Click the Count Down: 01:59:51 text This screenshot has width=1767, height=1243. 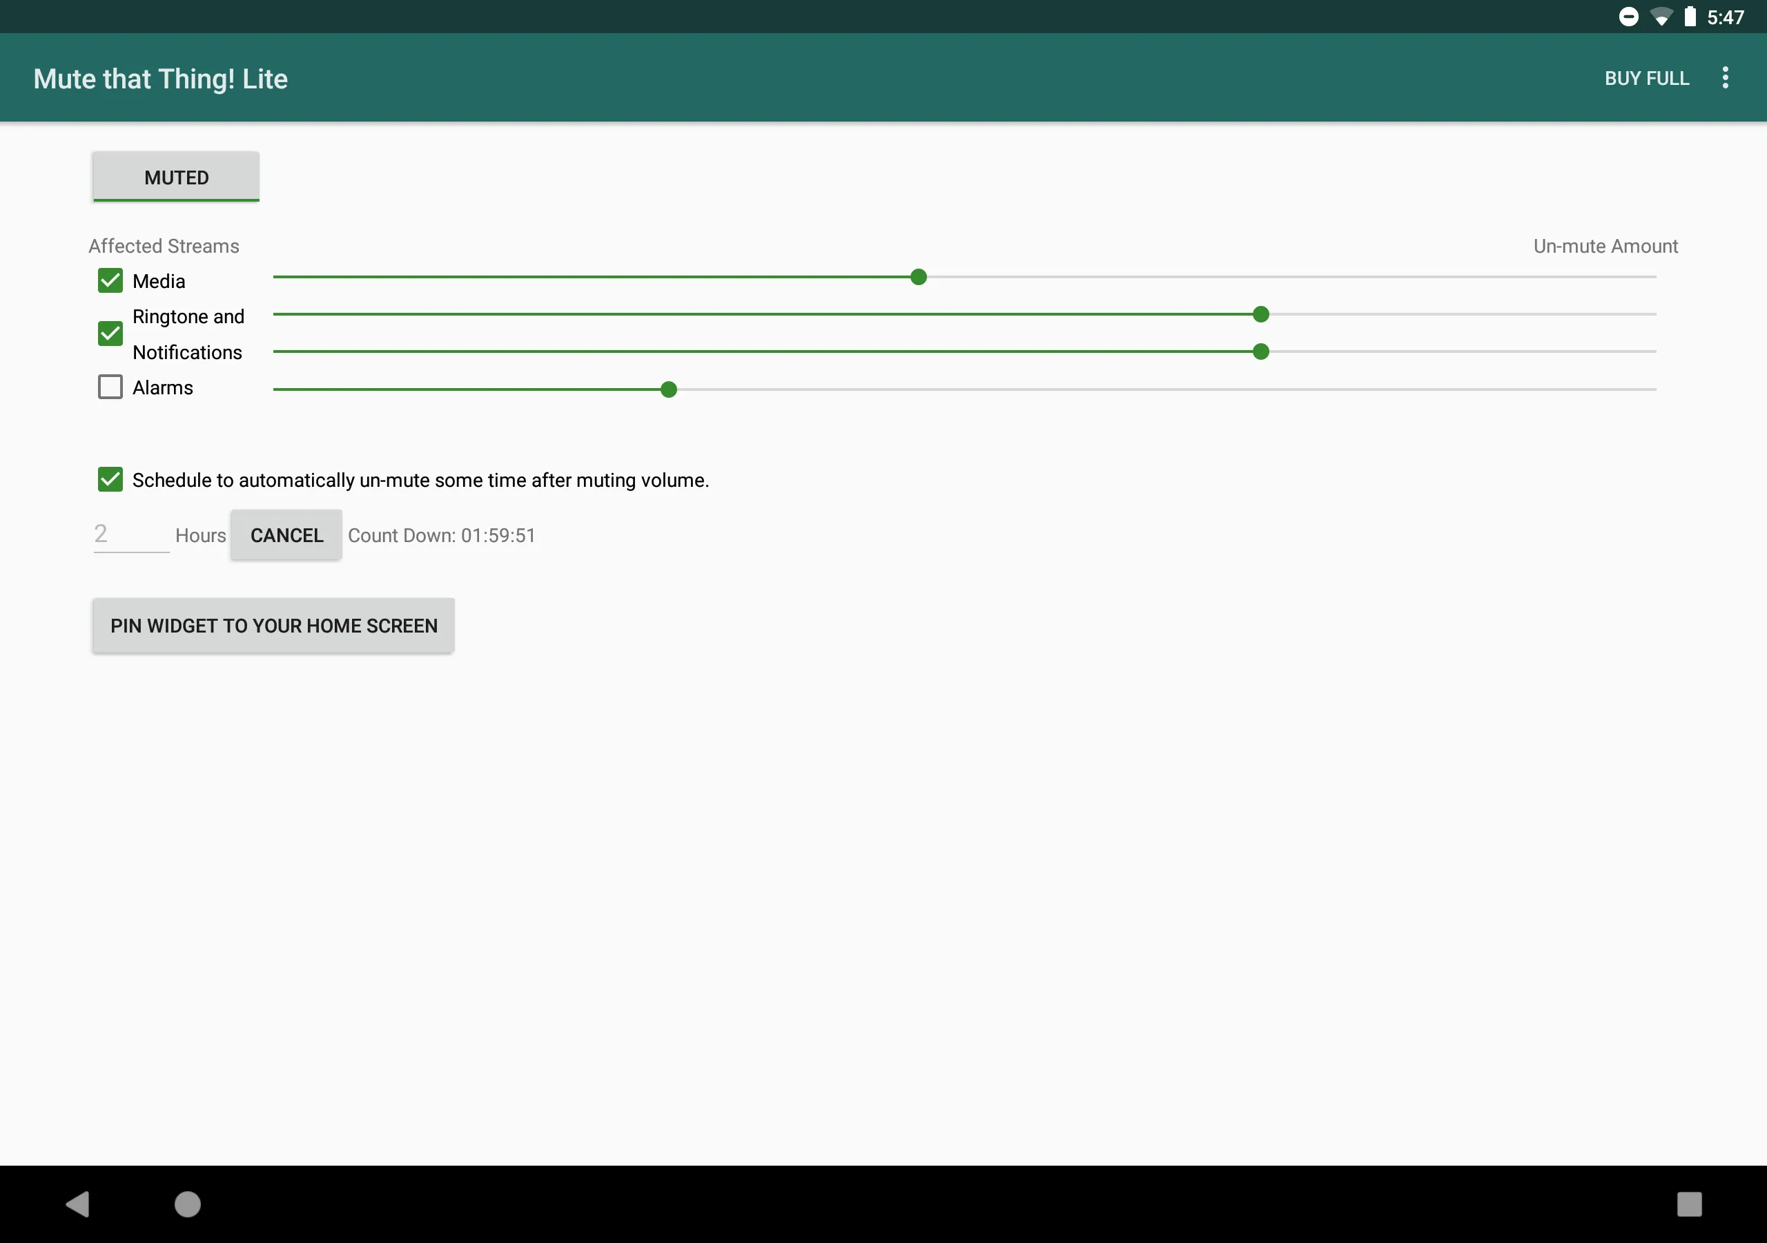click(x=441, y=535)
